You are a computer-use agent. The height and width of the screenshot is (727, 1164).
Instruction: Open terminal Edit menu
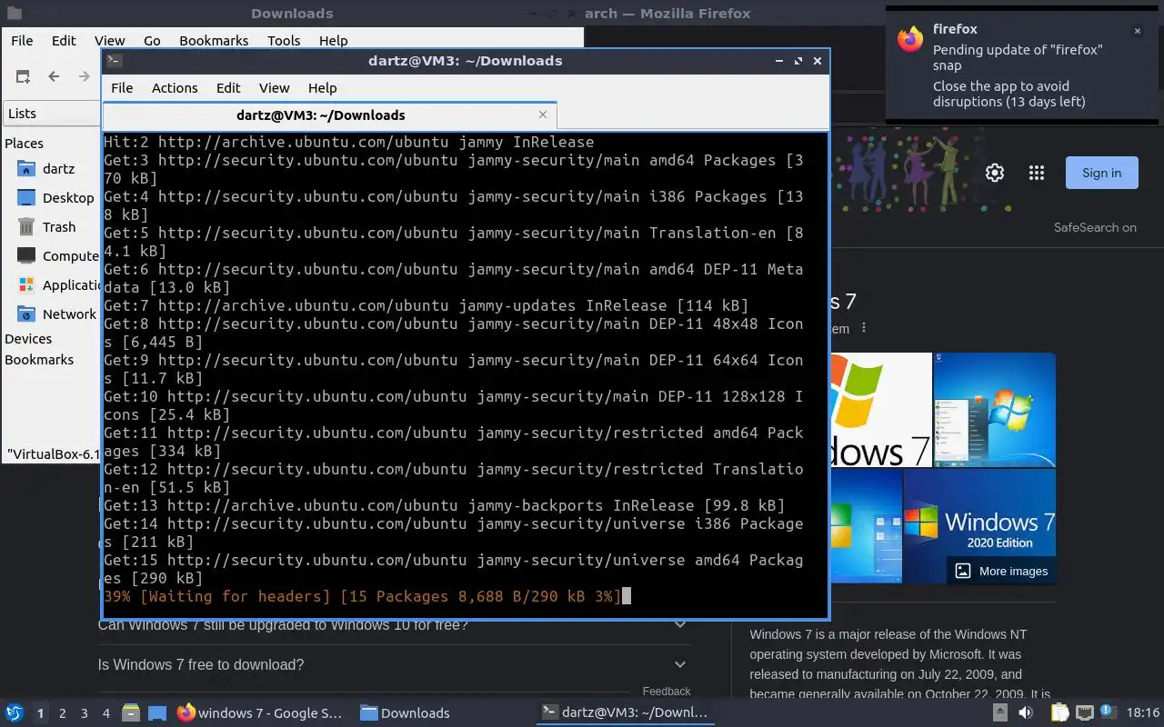tap(228, 88)
